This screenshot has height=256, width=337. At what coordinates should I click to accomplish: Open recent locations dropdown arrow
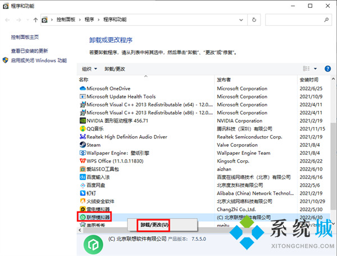coord(28,20)
